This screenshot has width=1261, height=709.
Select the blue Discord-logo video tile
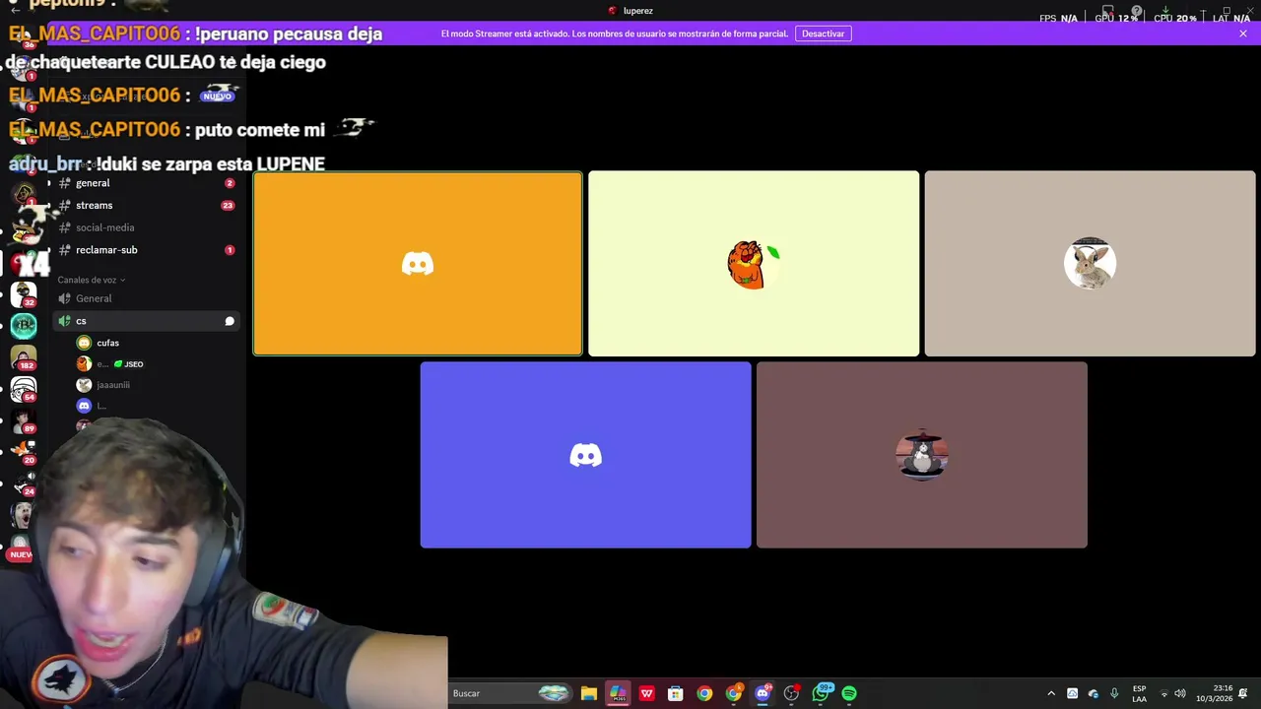585,455
